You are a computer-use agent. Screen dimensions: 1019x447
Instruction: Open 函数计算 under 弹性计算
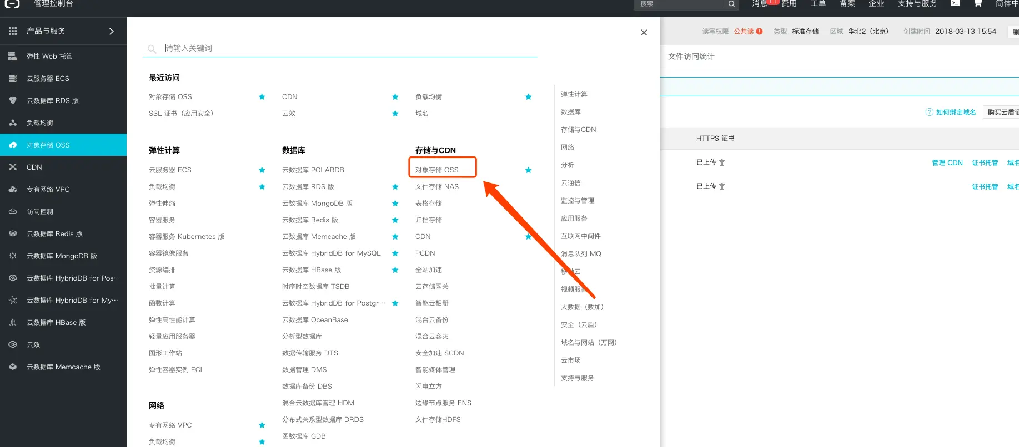(162, 303)
